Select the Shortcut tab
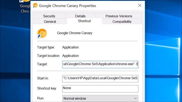The height and width of the screenshot is (102, 182). pos(84,21)
